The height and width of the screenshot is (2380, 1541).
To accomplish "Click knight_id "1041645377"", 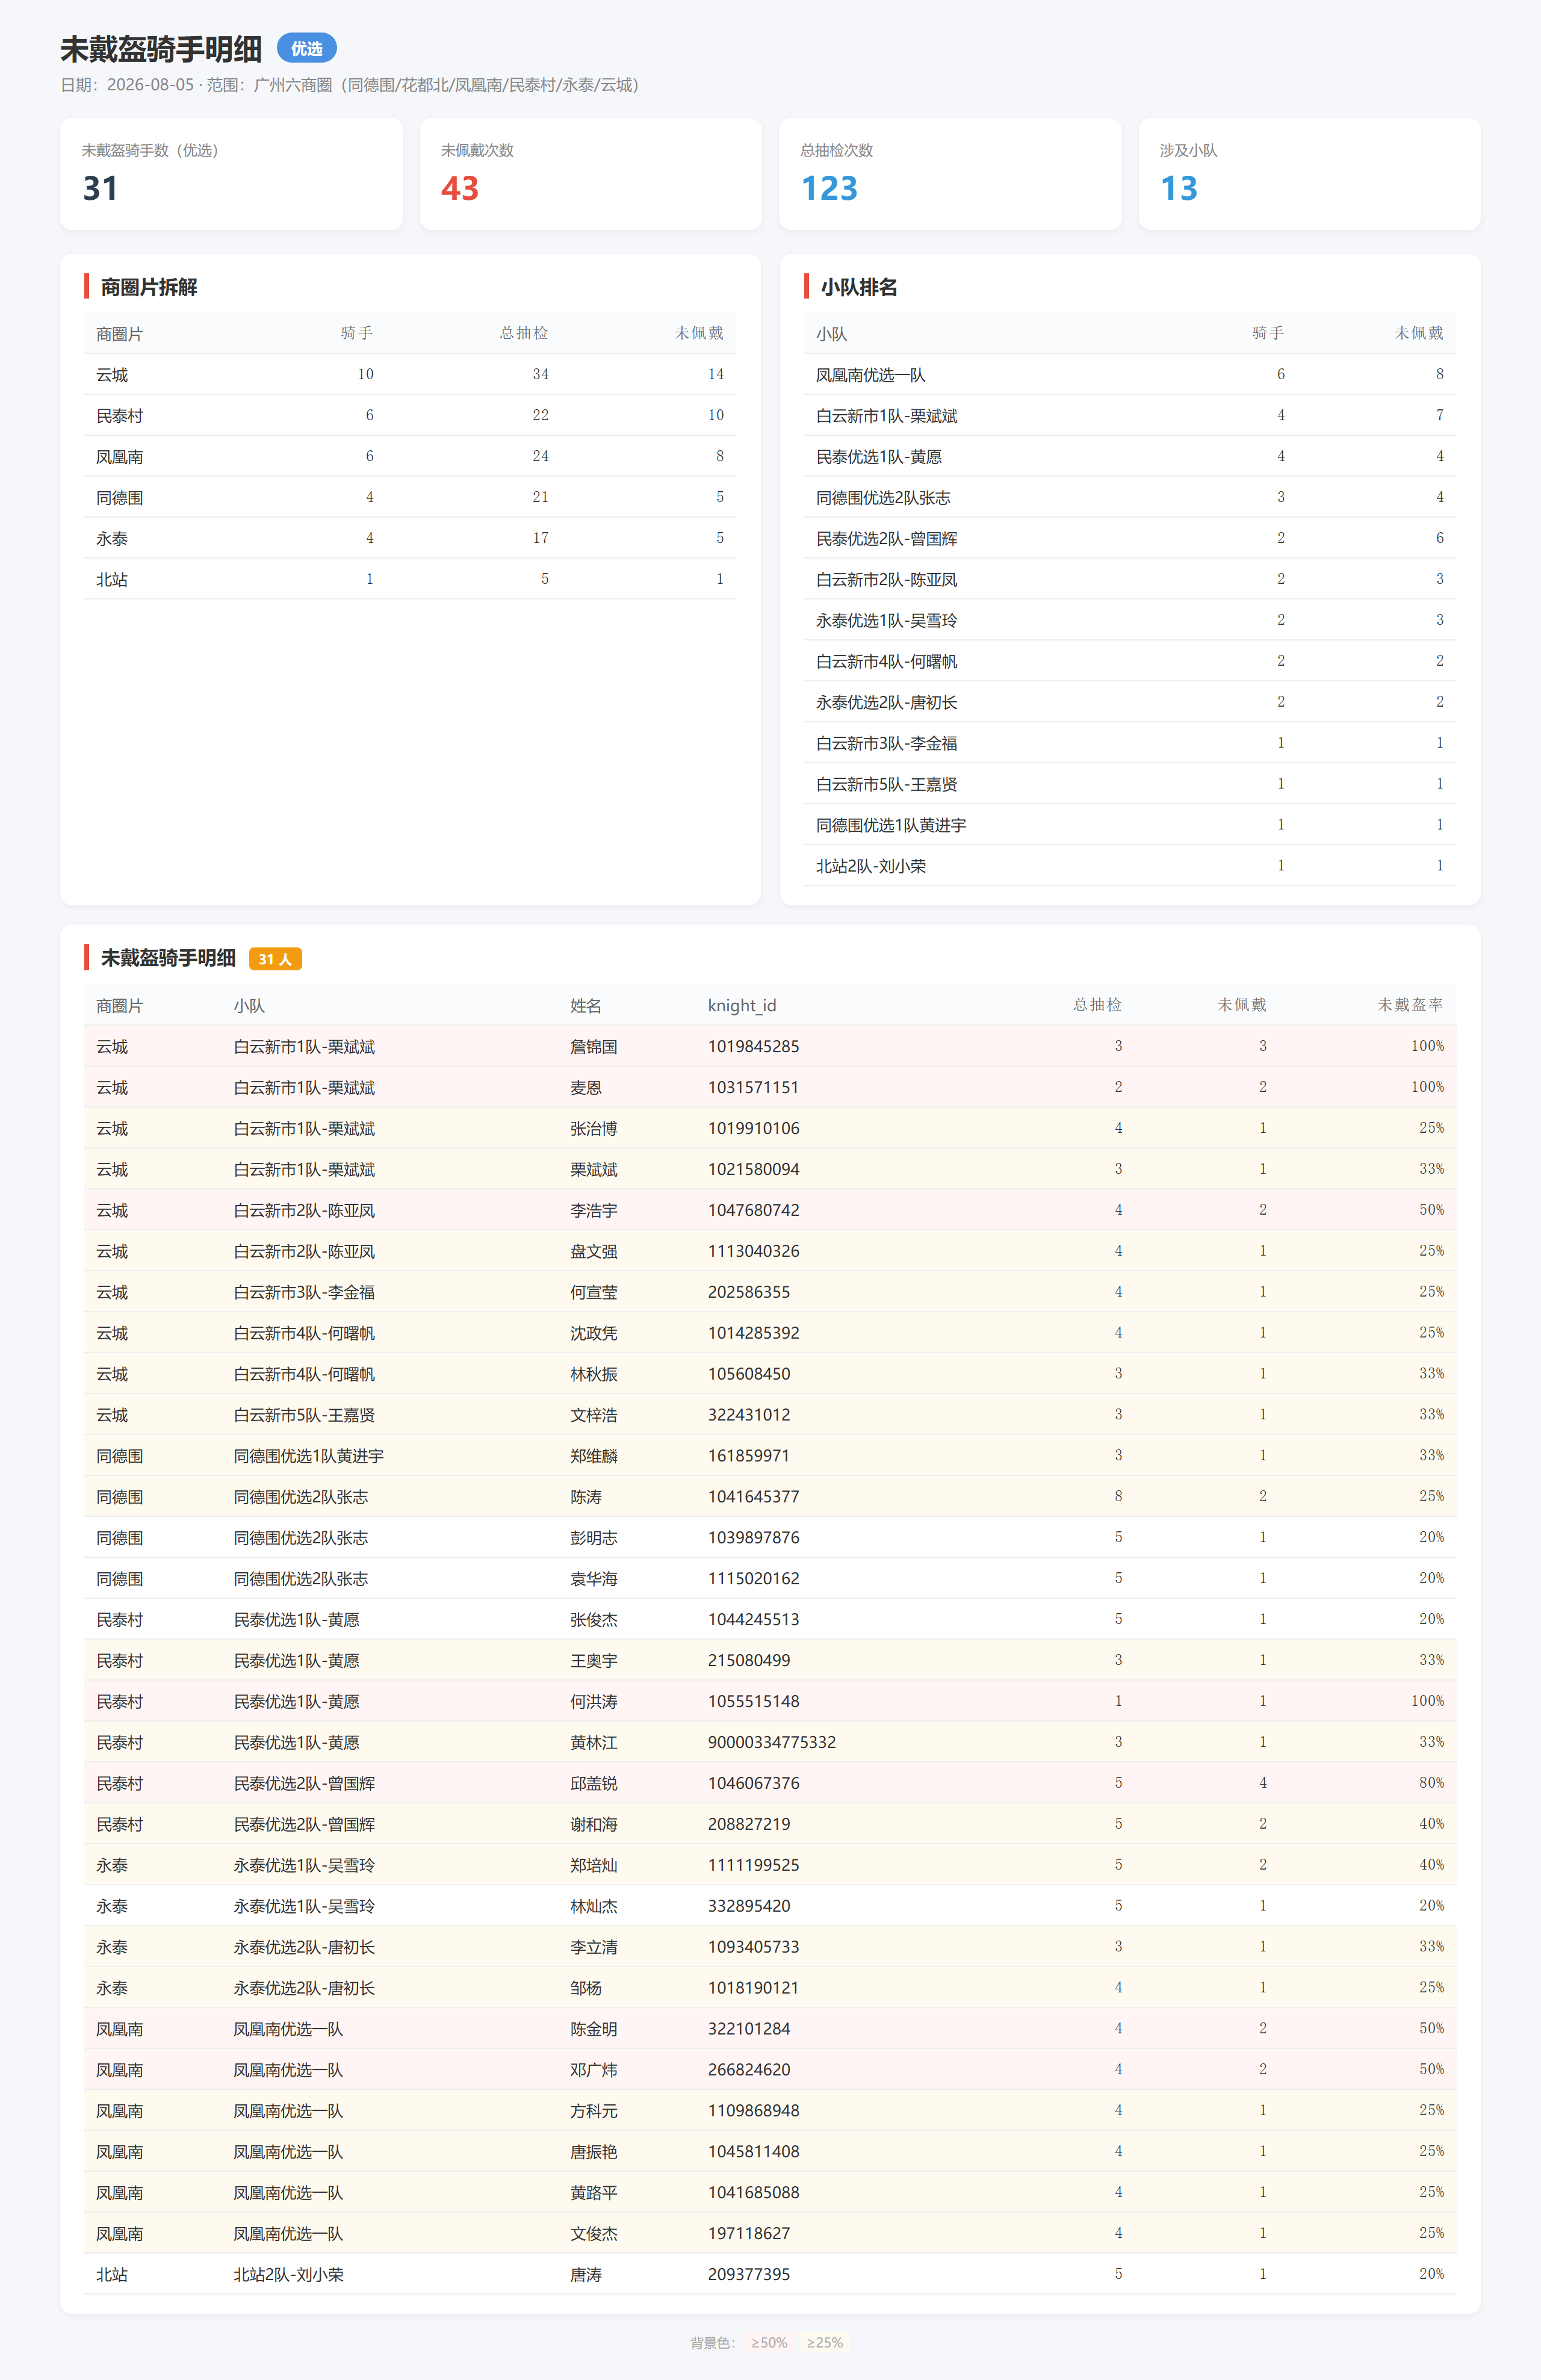I will (754, 1497).
